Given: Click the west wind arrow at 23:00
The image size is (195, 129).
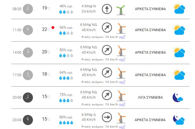Looking at the screenshot, I should [107, 117].
